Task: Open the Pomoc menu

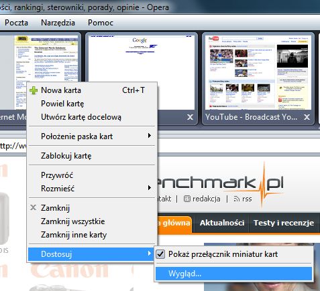Action: tap(101, 23)
